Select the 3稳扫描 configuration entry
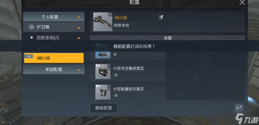This screenshot has height=125, width=259. pyautogui.click(x=54, y=58)
